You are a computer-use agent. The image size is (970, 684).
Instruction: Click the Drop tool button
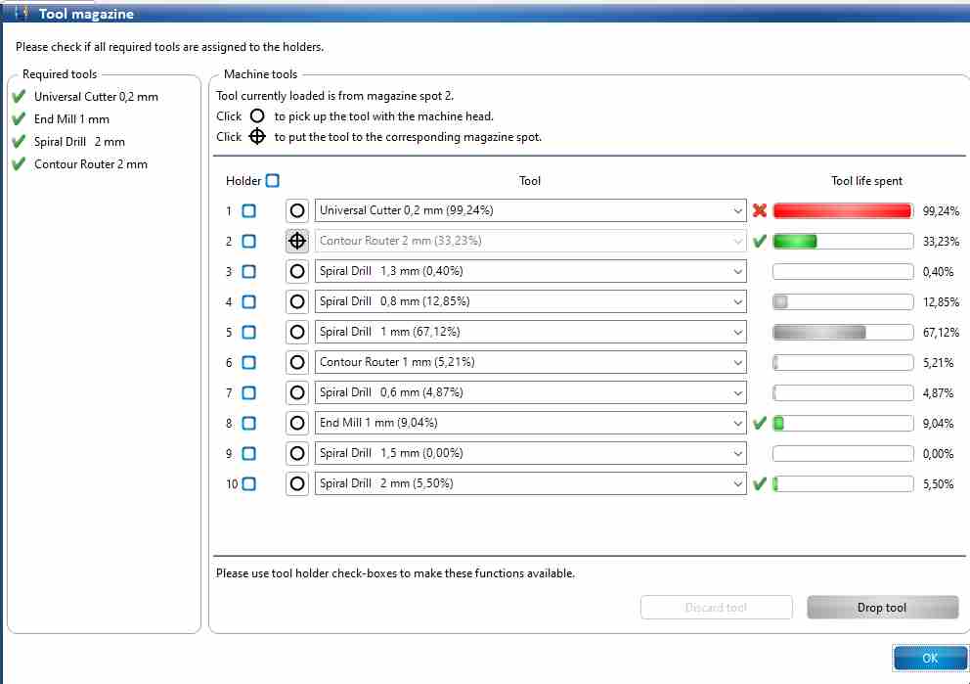pyautogui.click(x=883, y=608)
